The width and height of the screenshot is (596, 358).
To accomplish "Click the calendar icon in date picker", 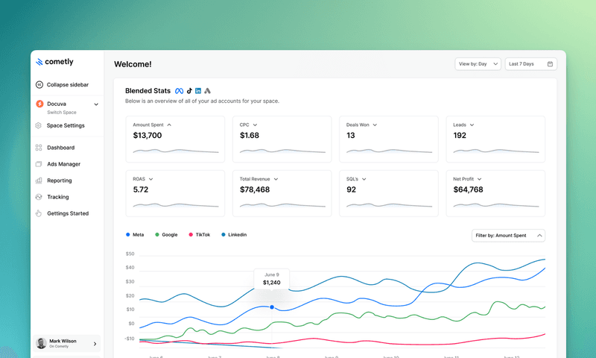I will [x=550, y=64].
